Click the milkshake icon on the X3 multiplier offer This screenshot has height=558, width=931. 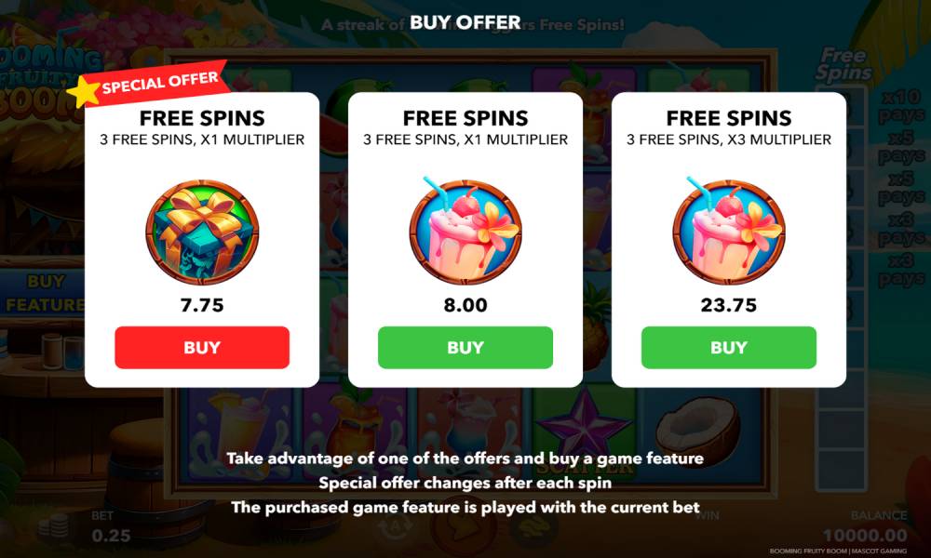pyautogui.click(x=729, y=230)
